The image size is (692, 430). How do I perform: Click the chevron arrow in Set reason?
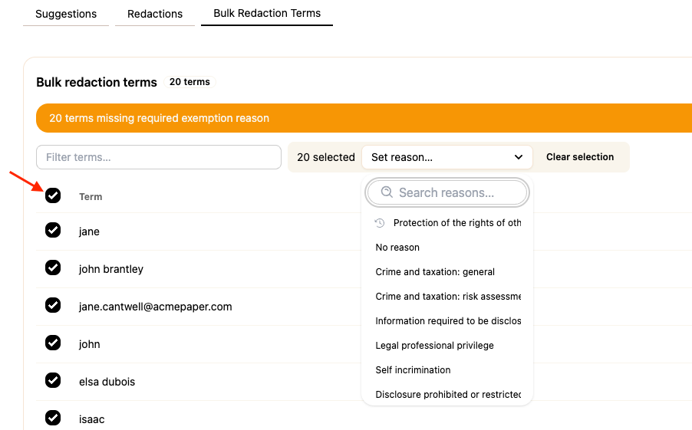[x=519, y=157]
